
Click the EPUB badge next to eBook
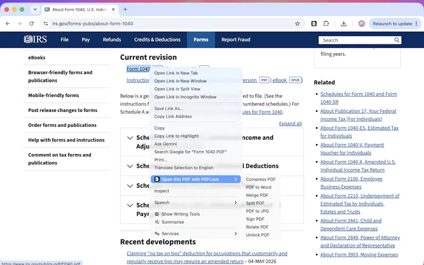[295, 80]
